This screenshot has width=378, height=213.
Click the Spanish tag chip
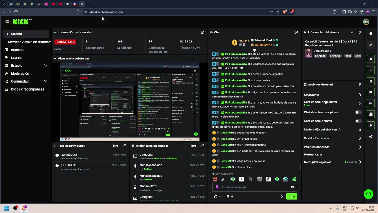point(320,56)
